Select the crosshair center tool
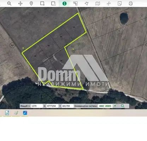This screenshot has width=147, height=141. tap(108, 4)
